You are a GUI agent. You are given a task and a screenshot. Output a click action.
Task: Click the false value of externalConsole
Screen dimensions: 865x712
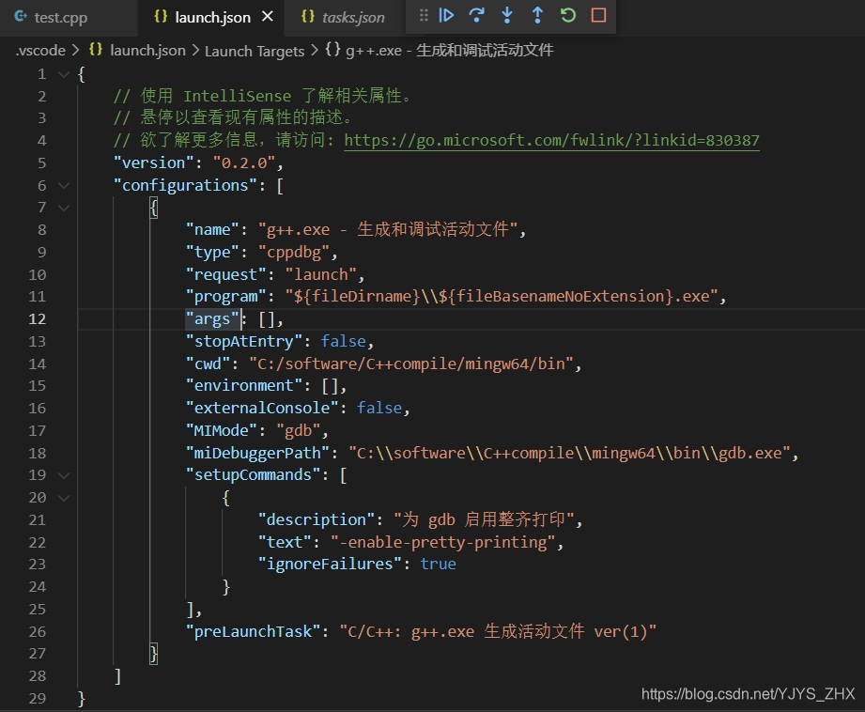[379, 408]
